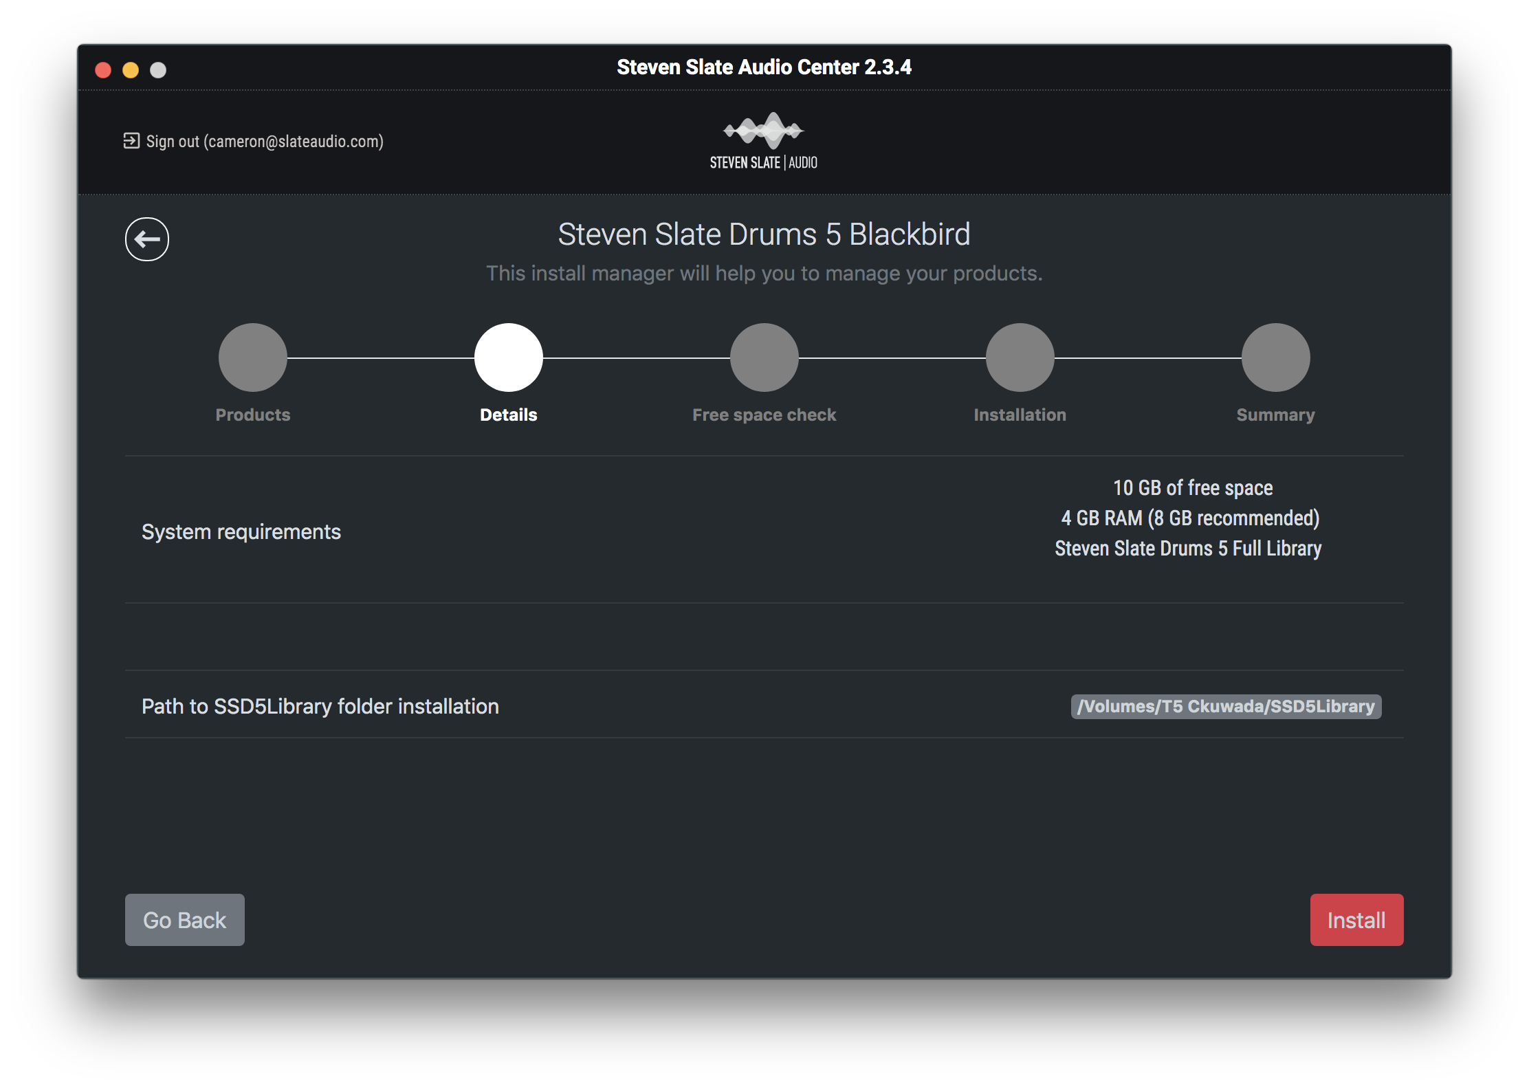Click the Details step label
Screen dimensions: 1529x1089
(x=509, y=415)
